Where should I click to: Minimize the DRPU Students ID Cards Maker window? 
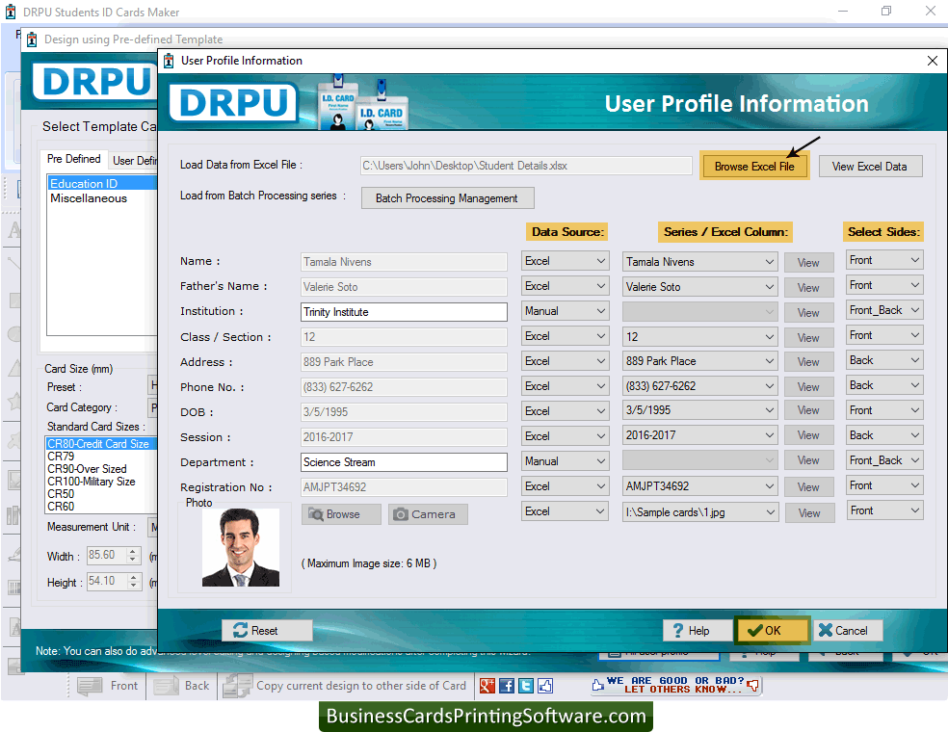(x=843, y=11)
